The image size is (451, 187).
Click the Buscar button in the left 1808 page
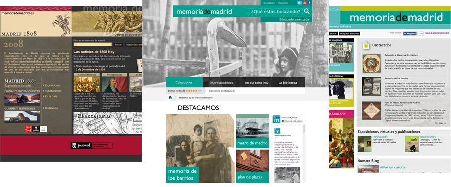pos(118,45)
